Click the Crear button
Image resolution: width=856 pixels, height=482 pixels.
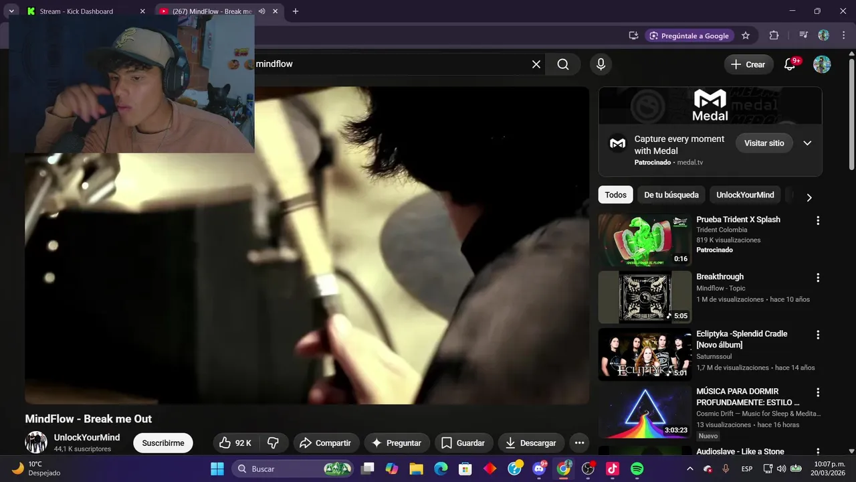[748, 64]
